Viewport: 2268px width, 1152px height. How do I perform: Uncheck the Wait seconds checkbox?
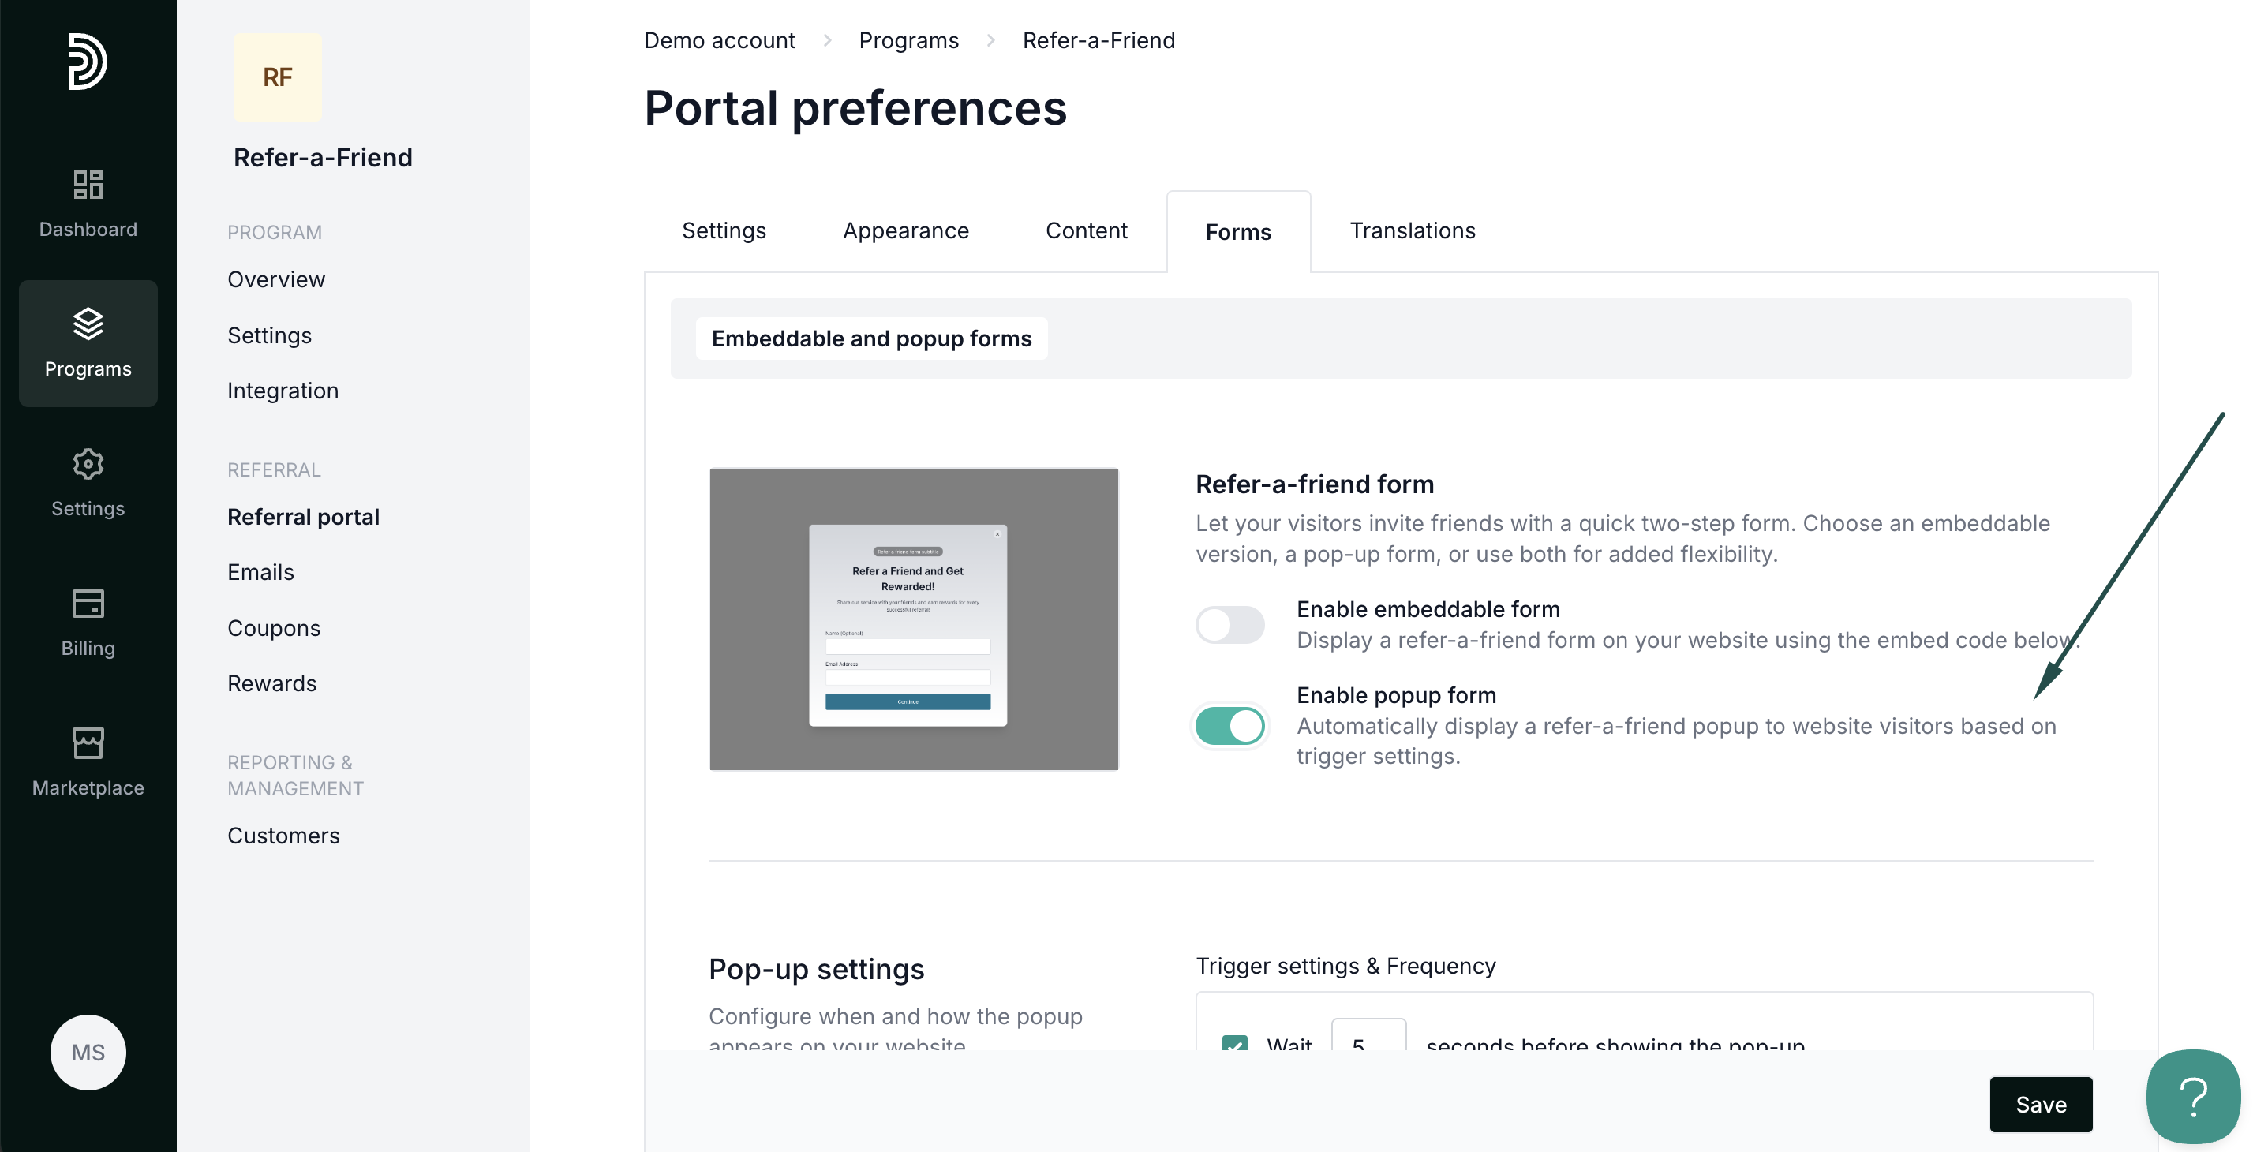(x=1234, y=1044)
